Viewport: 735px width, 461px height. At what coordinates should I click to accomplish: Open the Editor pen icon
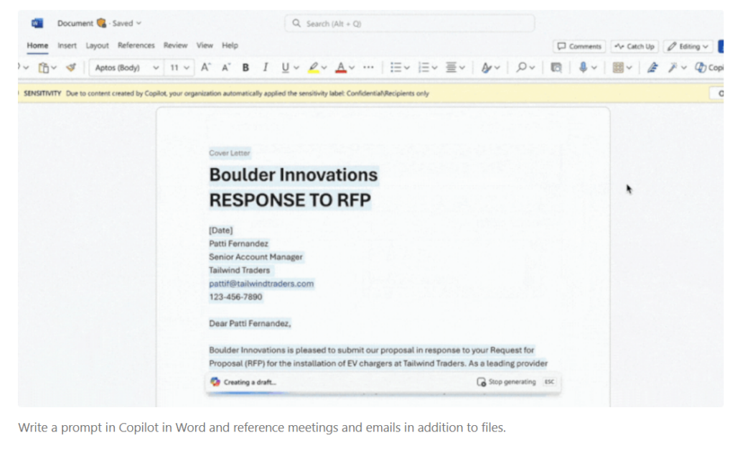point(652,67)
